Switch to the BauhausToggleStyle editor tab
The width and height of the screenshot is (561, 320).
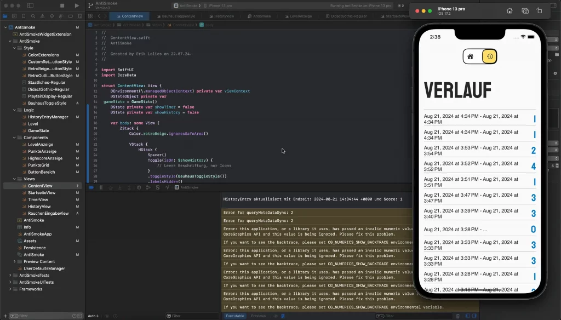[178, 16]
